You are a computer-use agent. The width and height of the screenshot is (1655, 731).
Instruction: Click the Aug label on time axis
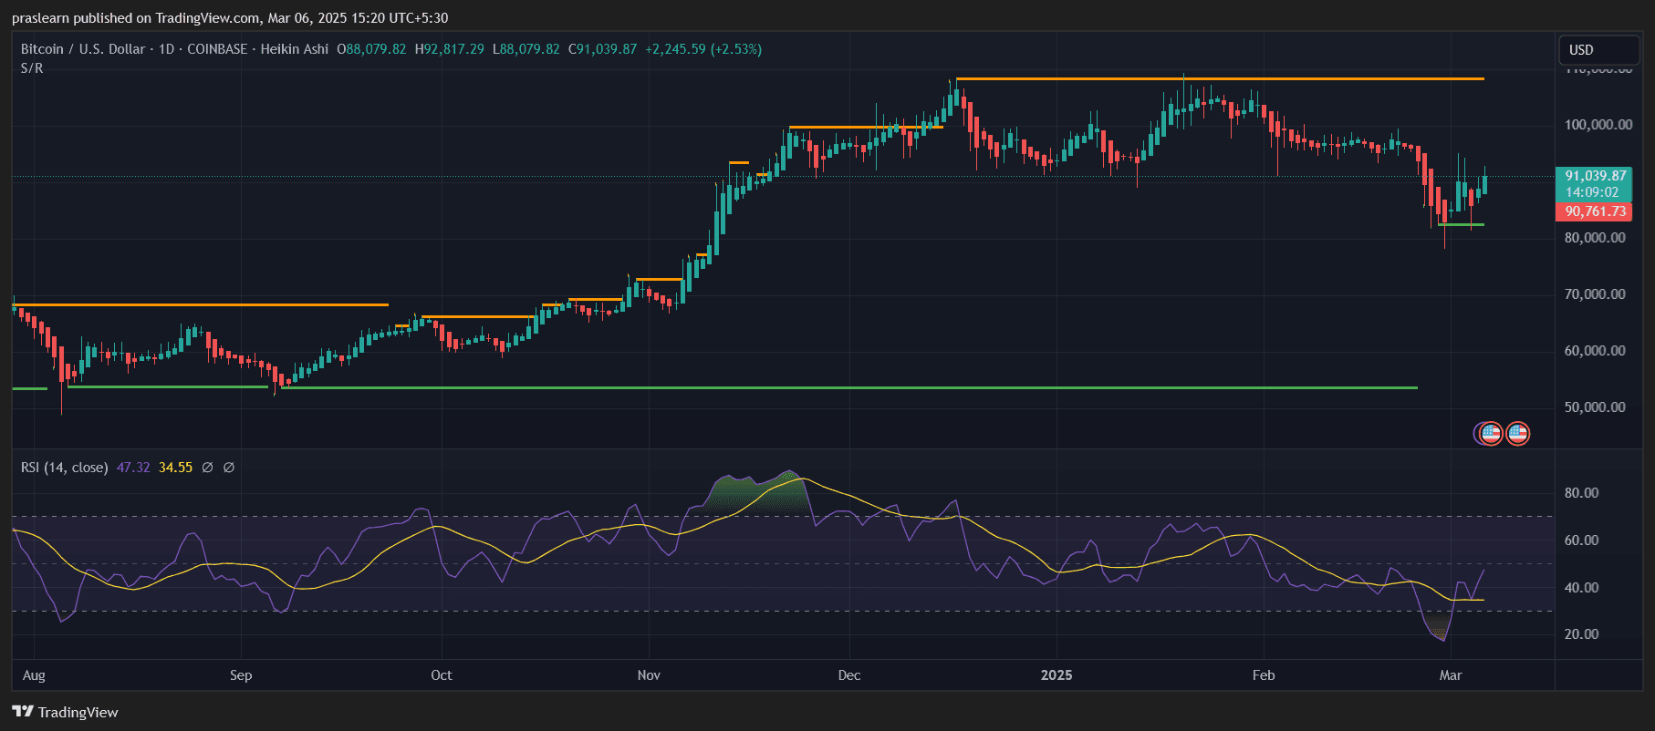coord(34,675)
